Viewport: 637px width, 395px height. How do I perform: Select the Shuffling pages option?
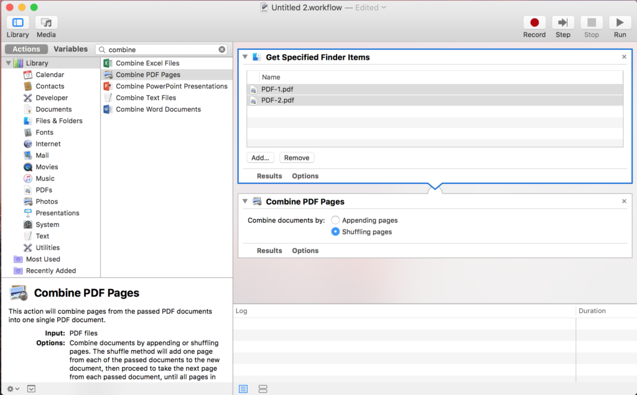(335, 231)
